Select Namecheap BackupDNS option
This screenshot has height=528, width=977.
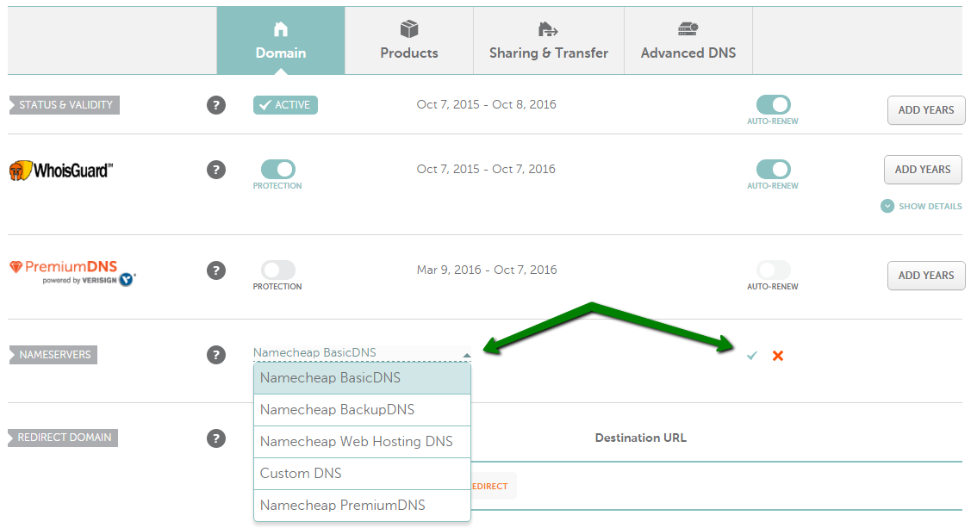362,410
